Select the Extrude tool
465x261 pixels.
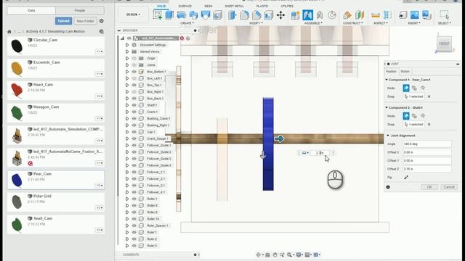click(169, 14)
